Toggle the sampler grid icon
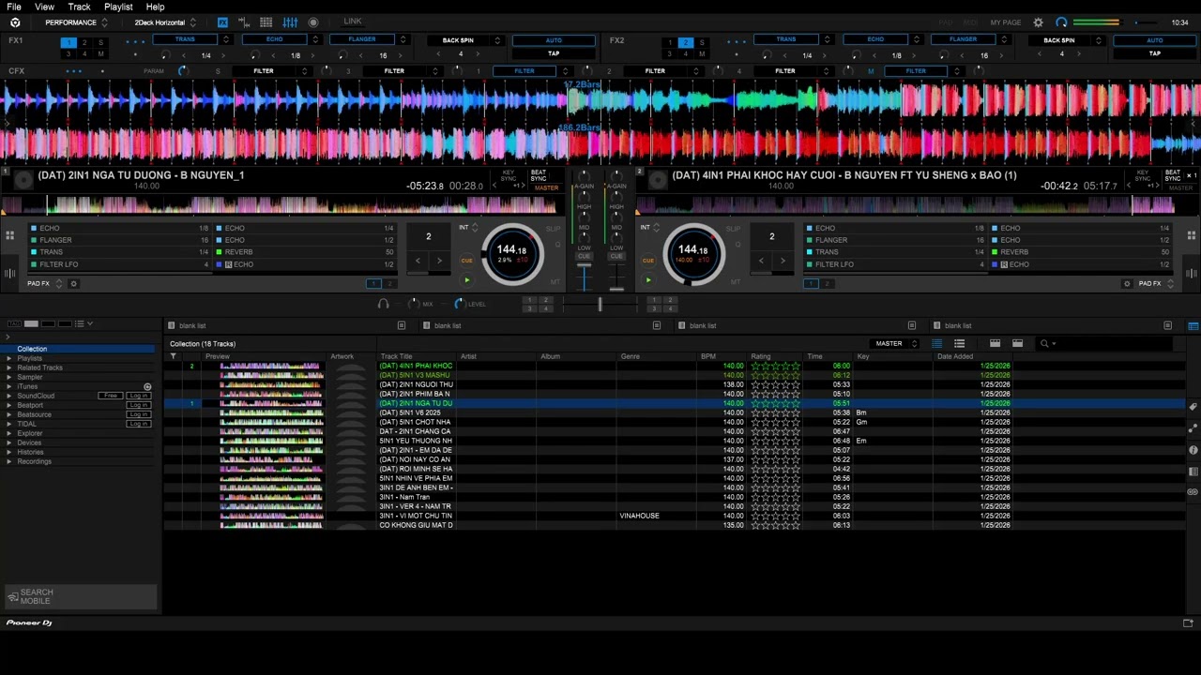The height and width of the screenshot is (675, 1201). coord(266,22)
